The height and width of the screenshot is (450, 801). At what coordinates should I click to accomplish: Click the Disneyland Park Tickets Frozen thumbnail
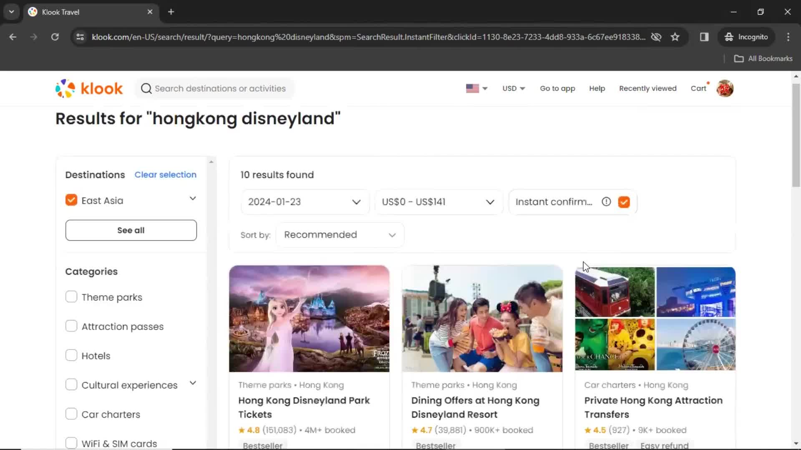[309, 318]
